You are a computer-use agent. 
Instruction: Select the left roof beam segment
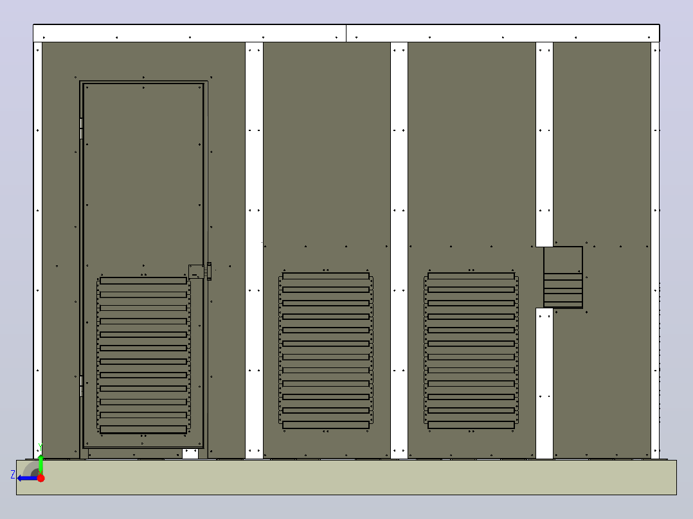click(x=190, y=33)
